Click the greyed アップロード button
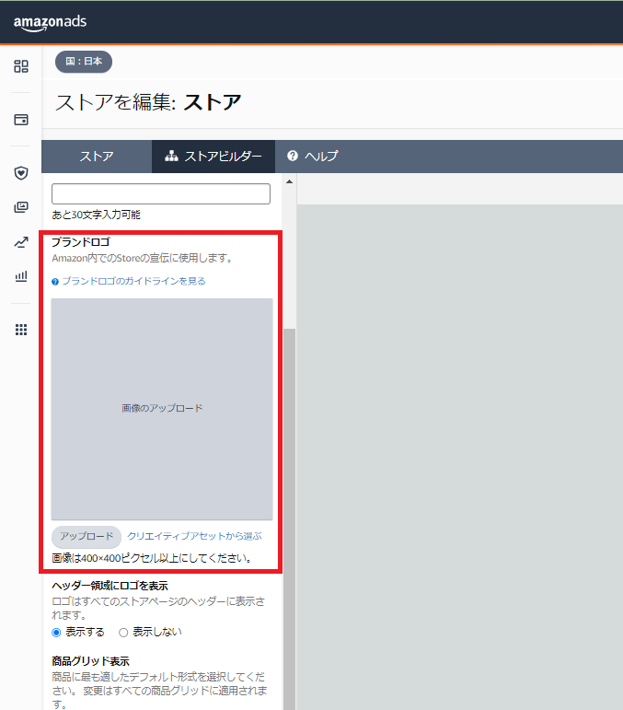Viewport: 623px width, 710px height. tap(87, 536)
